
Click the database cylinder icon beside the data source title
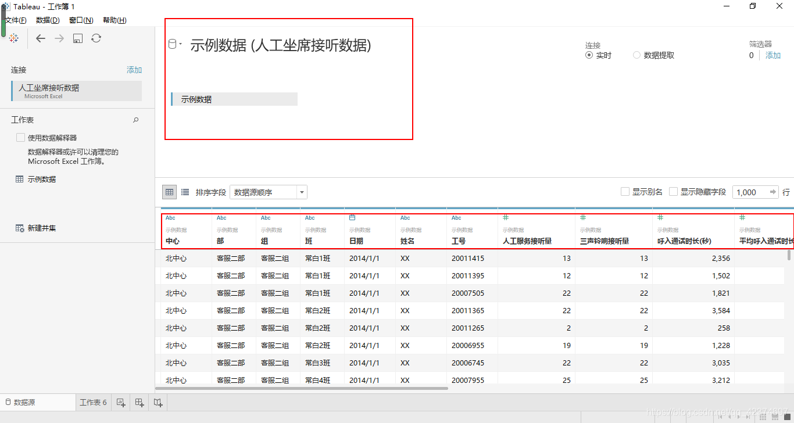tap(172, 44)
